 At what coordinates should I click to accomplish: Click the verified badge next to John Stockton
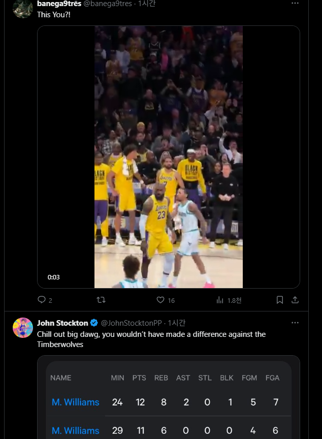[x=94, y=323]
